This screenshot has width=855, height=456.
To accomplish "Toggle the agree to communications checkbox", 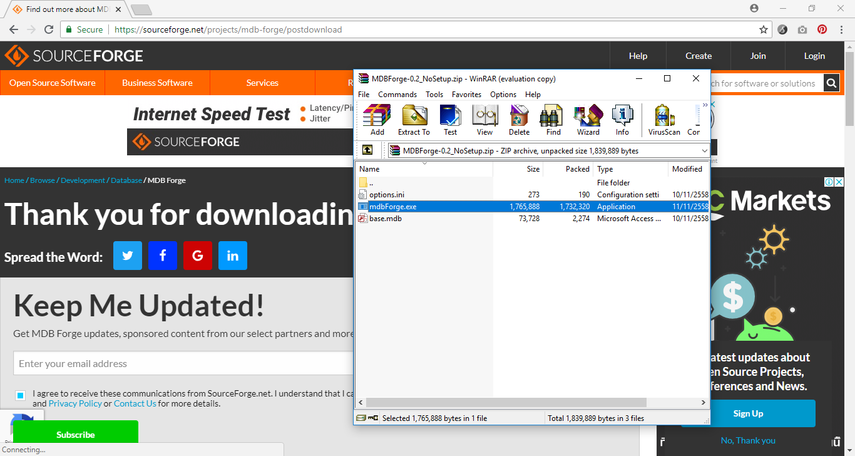I will click(21, 395).
